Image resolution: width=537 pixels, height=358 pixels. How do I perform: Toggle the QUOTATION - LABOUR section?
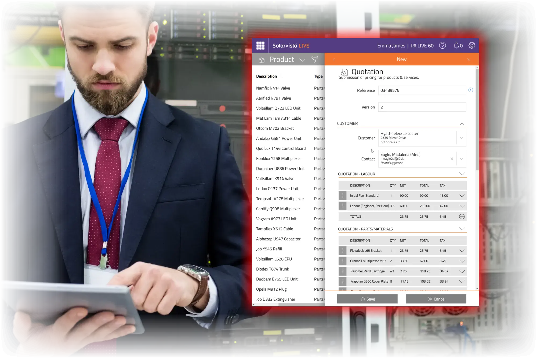coord(462,174)
